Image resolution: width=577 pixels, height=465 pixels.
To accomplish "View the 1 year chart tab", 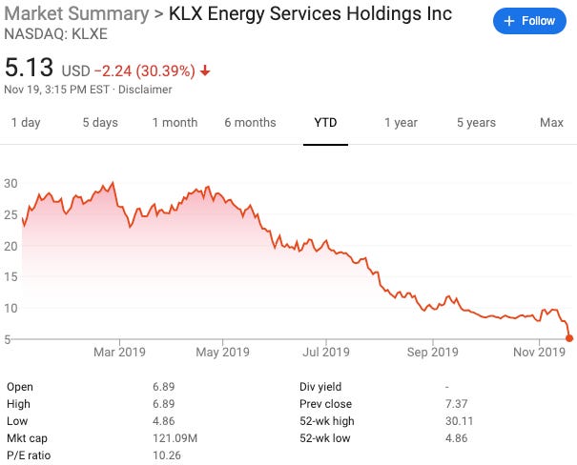I will (401, 122).
